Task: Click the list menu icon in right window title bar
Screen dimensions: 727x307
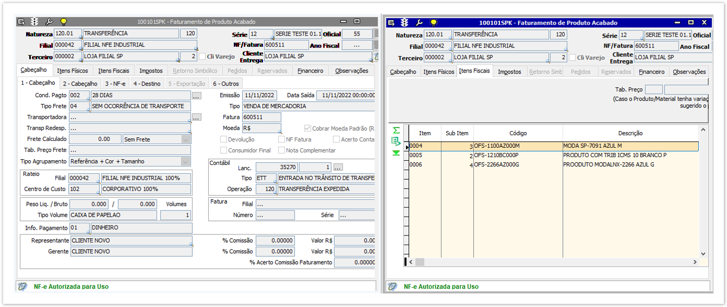Action: (x=391, y=23)
